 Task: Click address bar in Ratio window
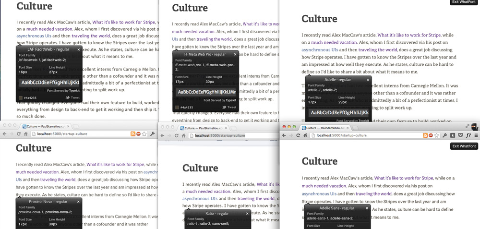click(x=233, y=135)
